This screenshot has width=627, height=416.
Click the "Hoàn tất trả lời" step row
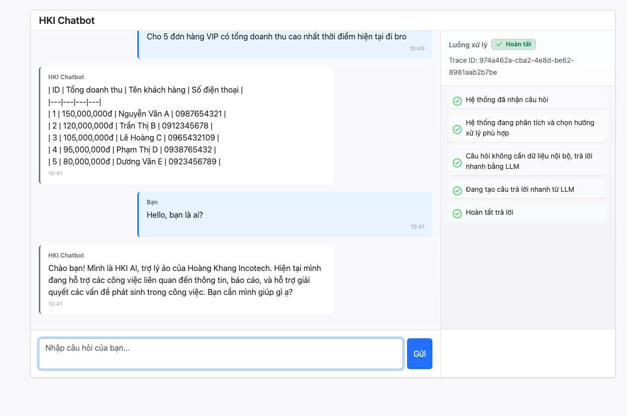[x=502, y=212]
